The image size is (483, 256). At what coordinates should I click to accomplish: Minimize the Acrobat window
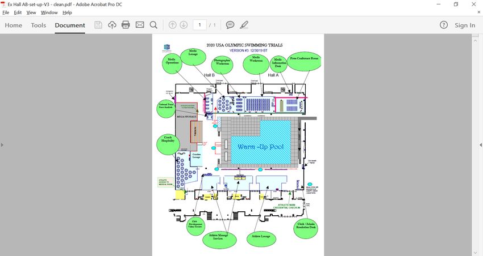point(439,5)
